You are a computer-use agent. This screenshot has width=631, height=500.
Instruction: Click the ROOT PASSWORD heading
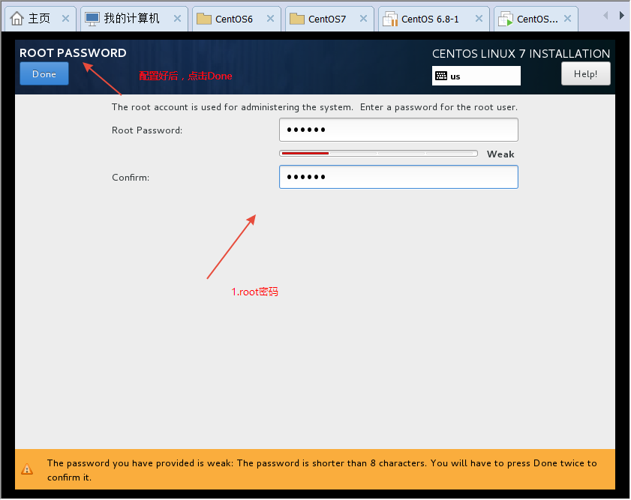pyautogui.click(x=73, y=52)
